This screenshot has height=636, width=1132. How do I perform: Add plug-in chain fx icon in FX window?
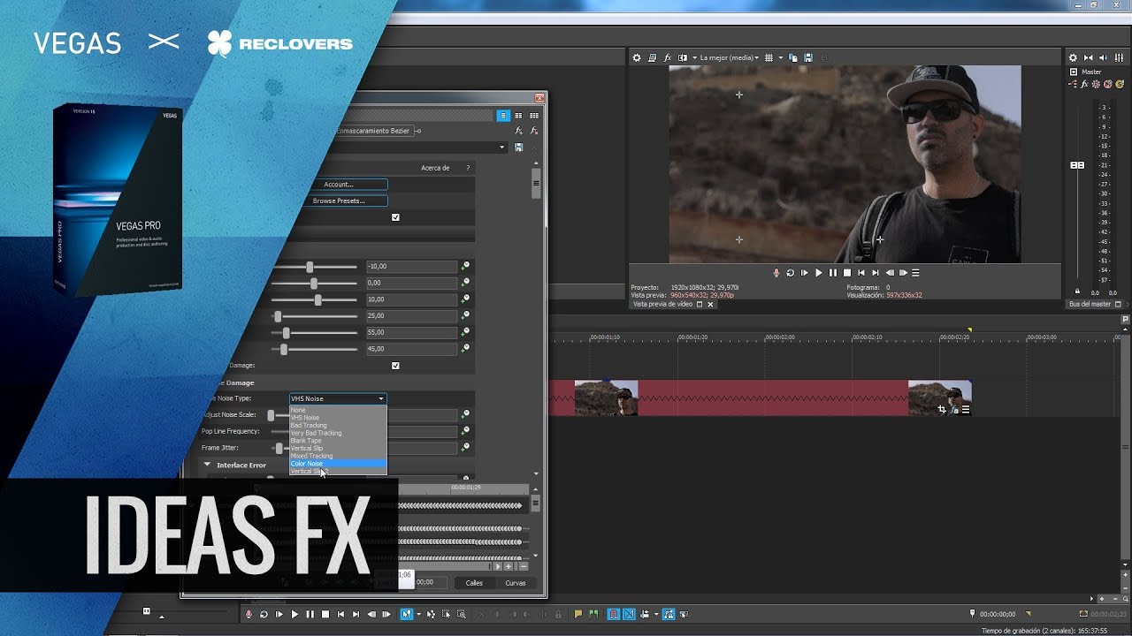click(519, 131)
